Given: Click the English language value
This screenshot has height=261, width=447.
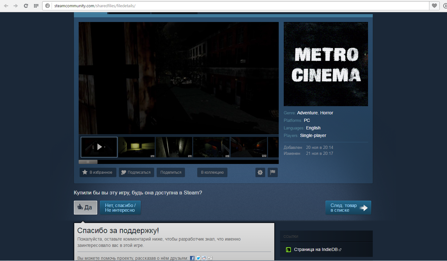Looking at the screenshot, I should pos(313,128).
